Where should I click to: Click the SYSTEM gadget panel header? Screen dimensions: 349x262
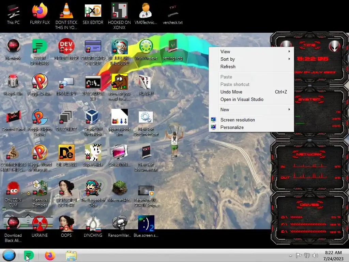pos(309,99)
